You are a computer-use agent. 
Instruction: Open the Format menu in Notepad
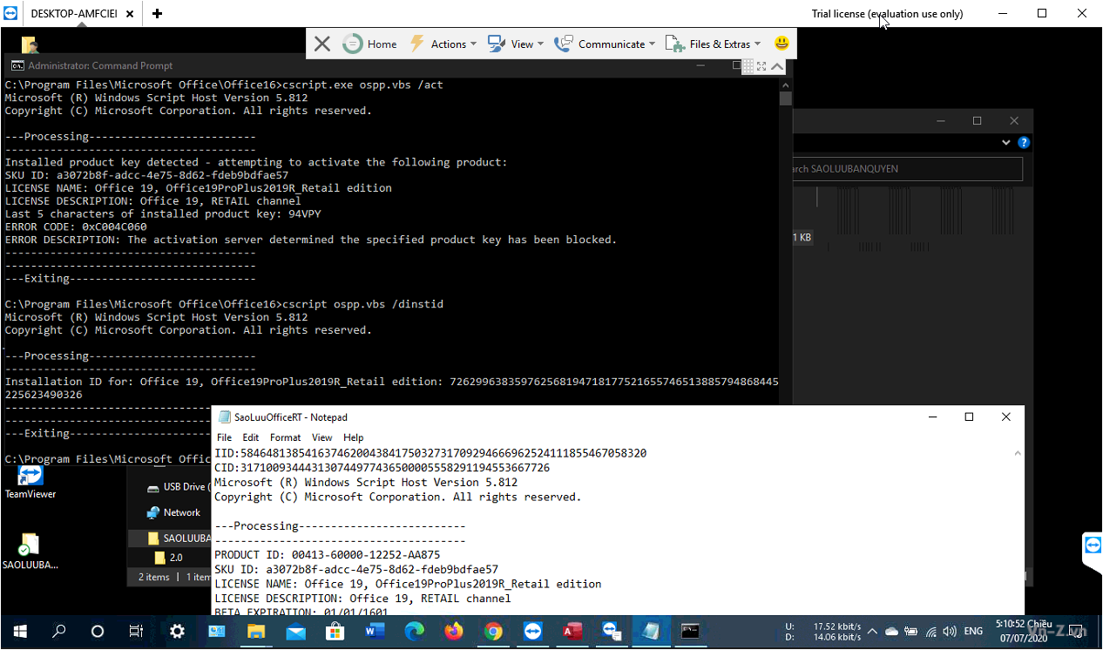click(x=285, y=437)
